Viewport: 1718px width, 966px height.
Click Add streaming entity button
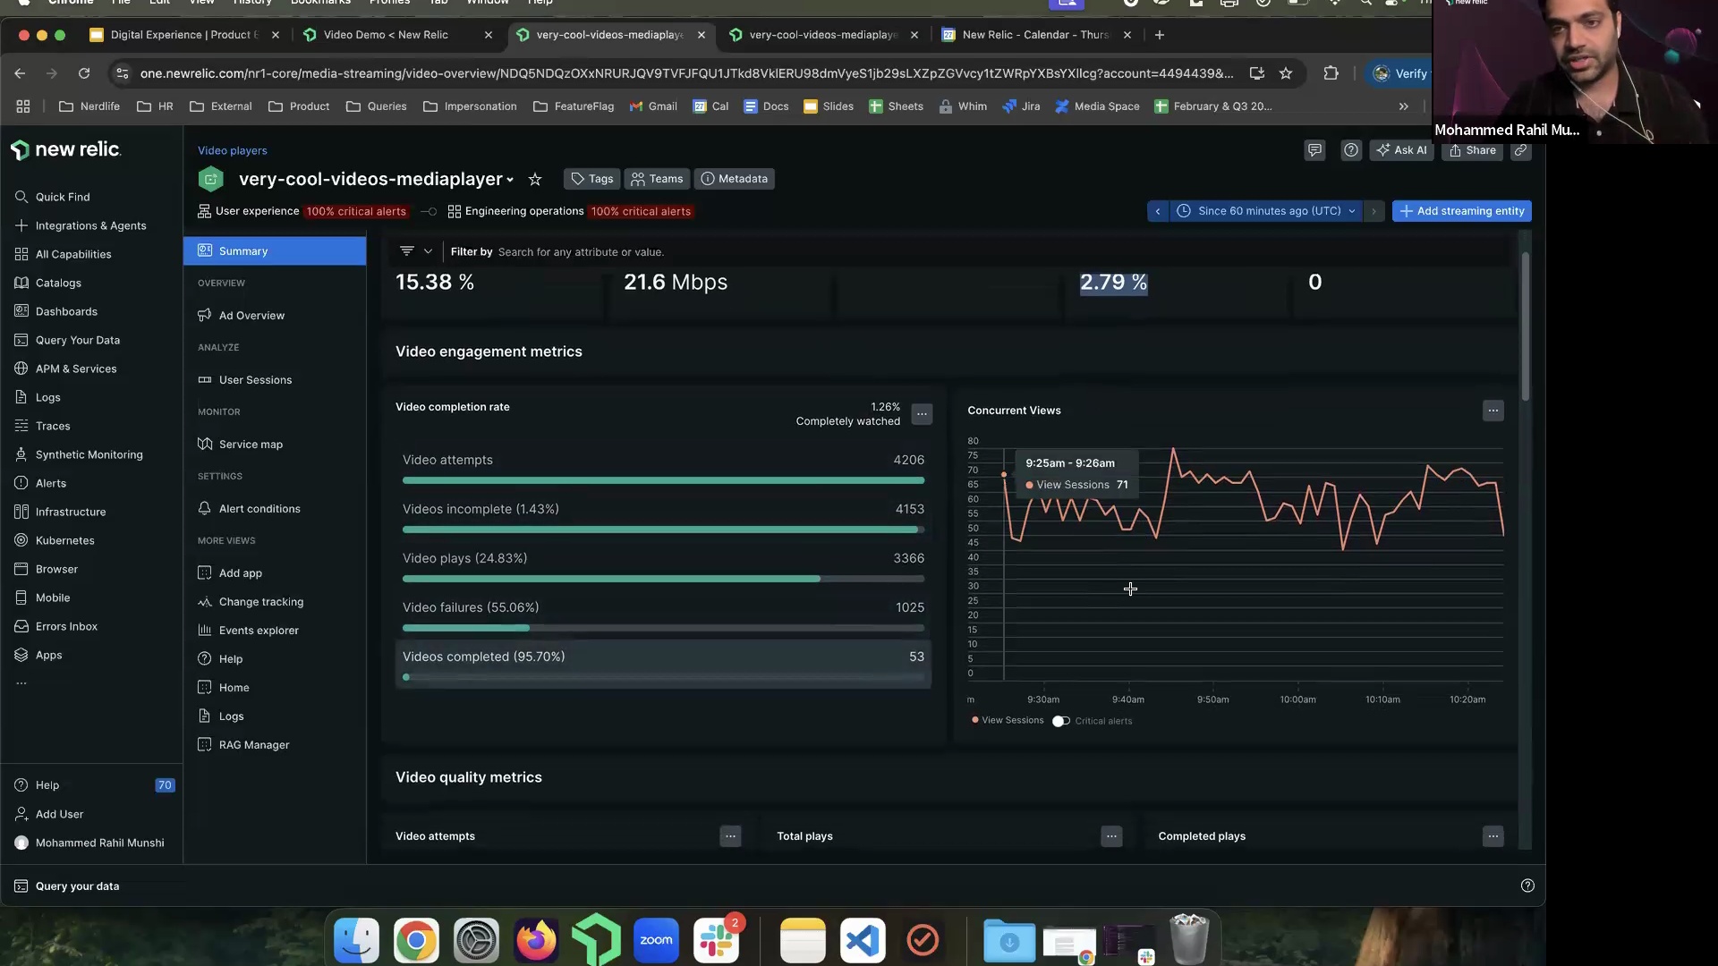point(1462,211)
